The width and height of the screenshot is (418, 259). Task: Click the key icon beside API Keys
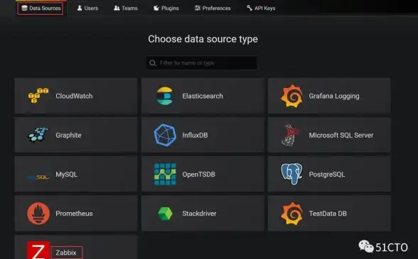250,8
